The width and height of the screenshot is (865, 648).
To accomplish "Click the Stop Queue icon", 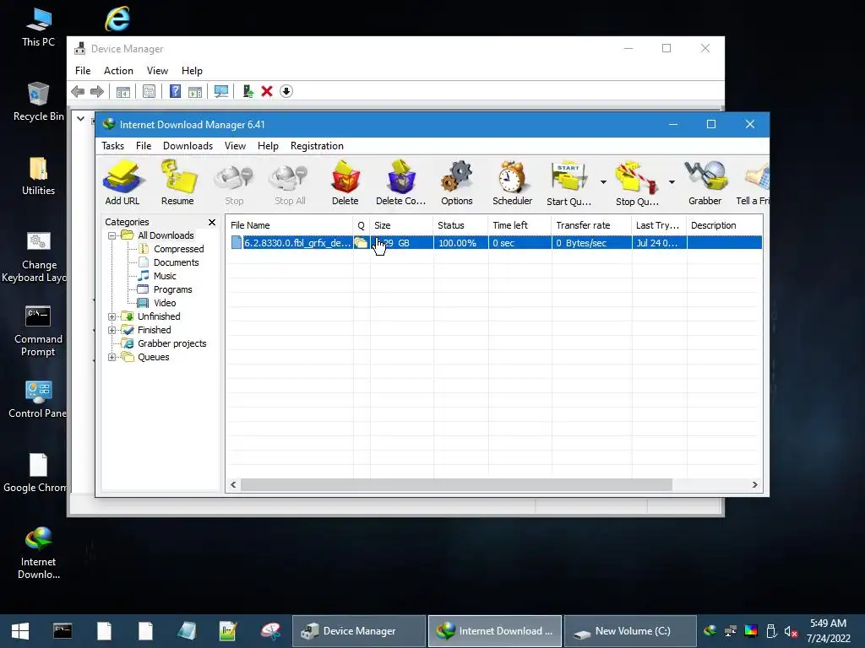I will click(637, 183).
